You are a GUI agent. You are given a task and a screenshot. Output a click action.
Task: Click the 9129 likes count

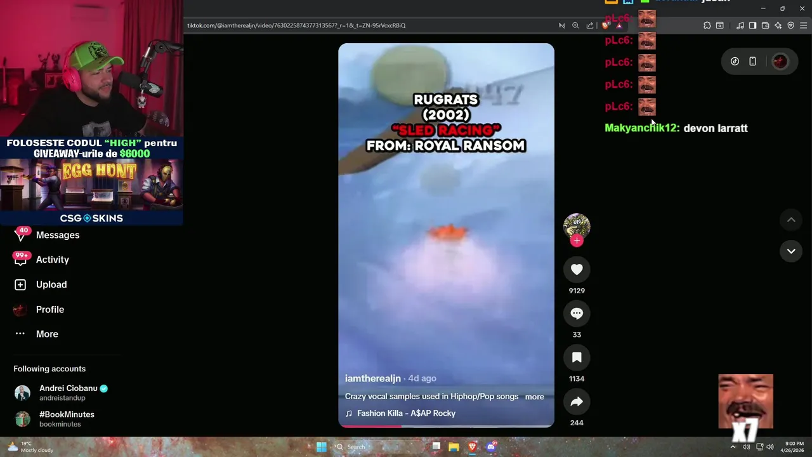click(577, 291)
